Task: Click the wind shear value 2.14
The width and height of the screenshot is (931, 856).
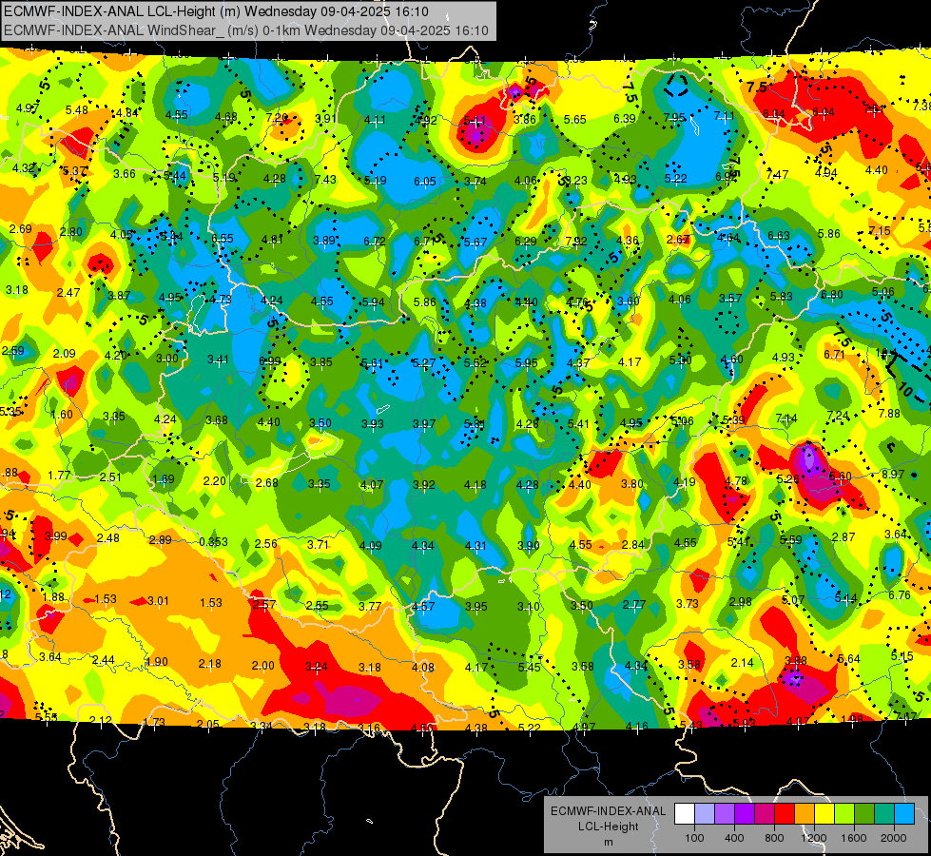Action: [742, 662]
